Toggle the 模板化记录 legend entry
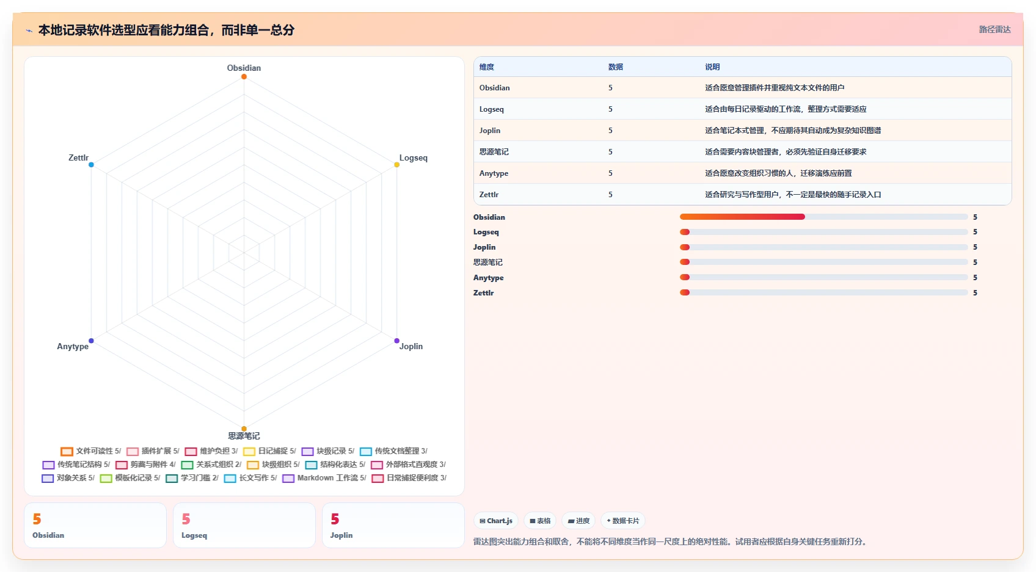Screen dimensions: 1036x572 pyautogui.click(x=130, y=478)
